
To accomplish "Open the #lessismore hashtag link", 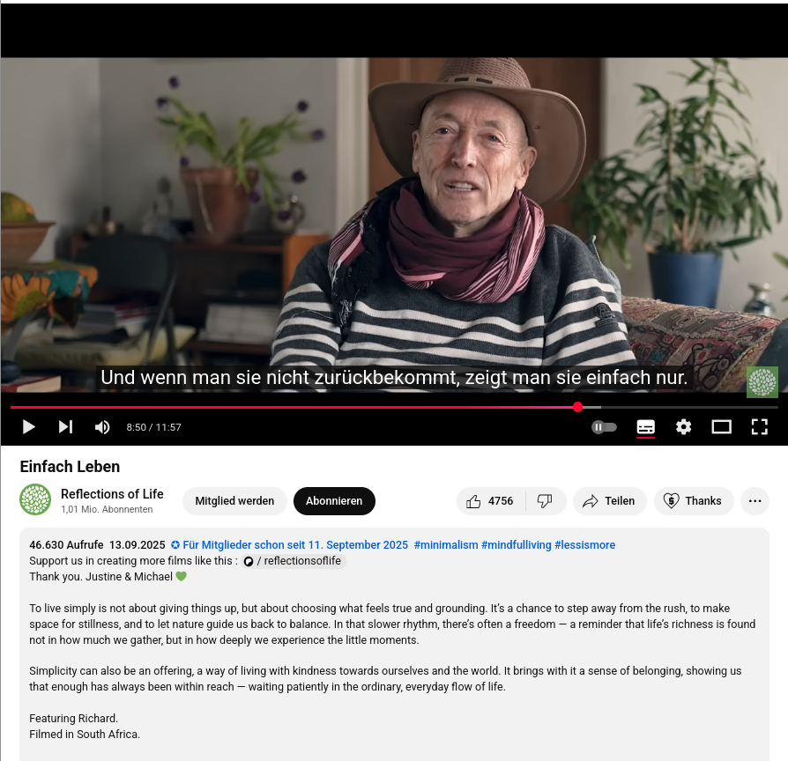I will pyautogui.click(x=584, y=544).
